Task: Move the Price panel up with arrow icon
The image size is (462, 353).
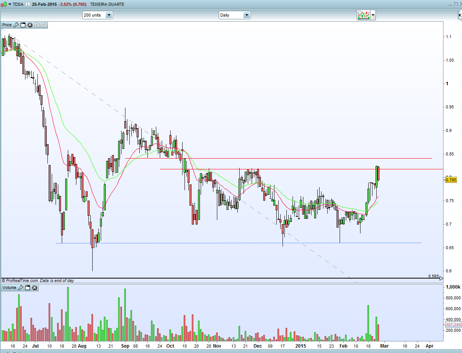Action: pos(44,25)
